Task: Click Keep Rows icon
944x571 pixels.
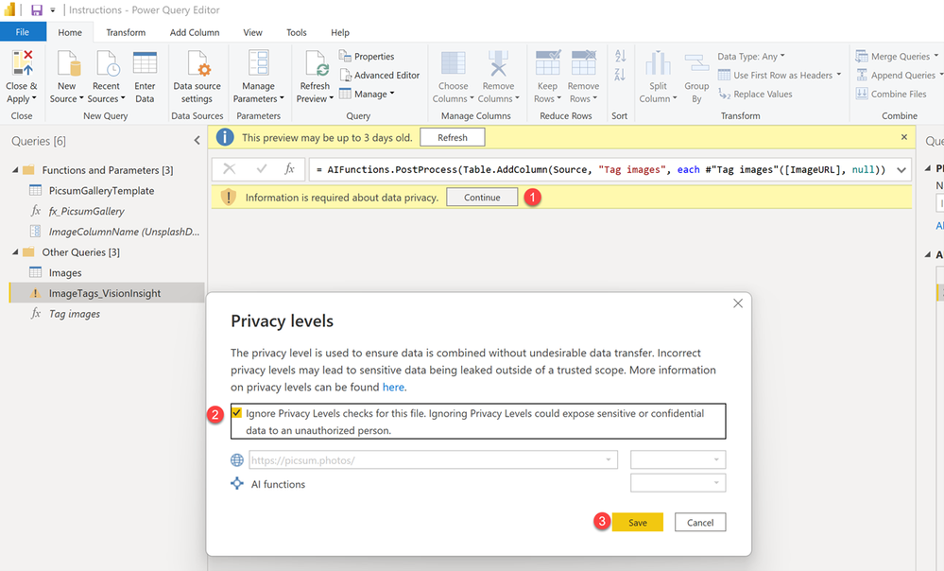Action: [x=548, y=62]
